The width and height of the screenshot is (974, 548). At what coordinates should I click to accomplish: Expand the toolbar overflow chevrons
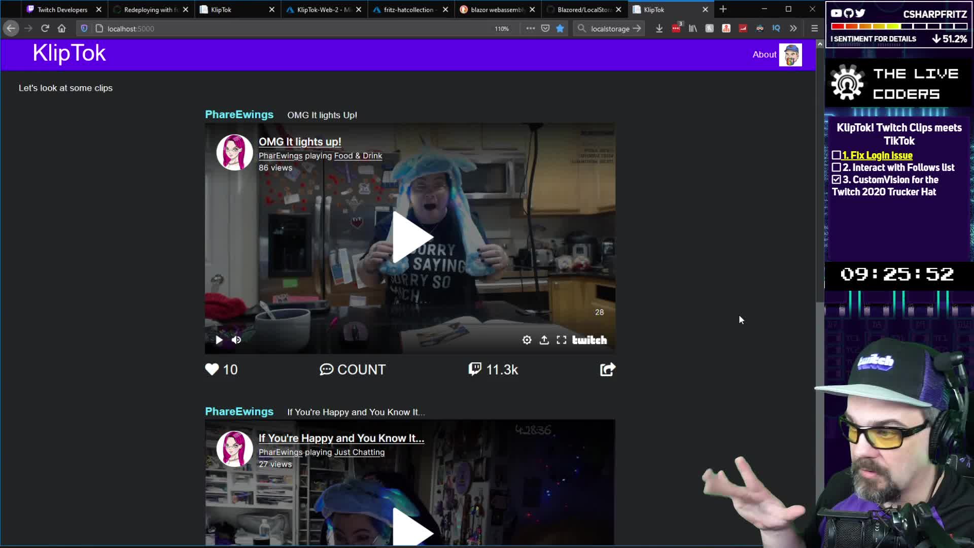pos(793,28)
